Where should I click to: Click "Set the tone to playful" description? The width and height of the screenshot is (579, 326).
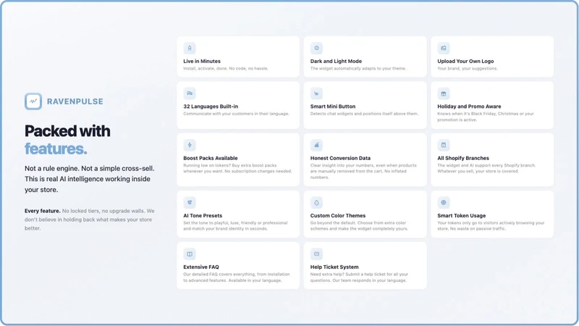coord(235,226)
